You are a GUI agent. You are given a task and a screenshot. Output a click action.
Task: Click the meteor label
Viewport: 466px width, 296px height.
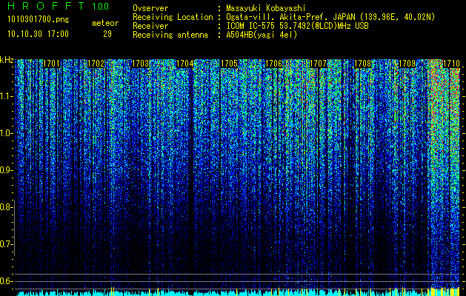[x=105, y=23]
